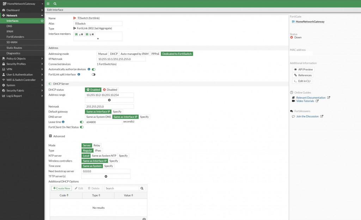Expand the Log & Report chevron
The width and height of the screenshot is (361, 220).
point(42,96)
